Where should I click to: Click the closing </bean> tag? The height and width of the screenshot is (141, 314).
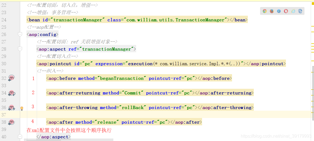pyautogui.click(x=239, y=20)
